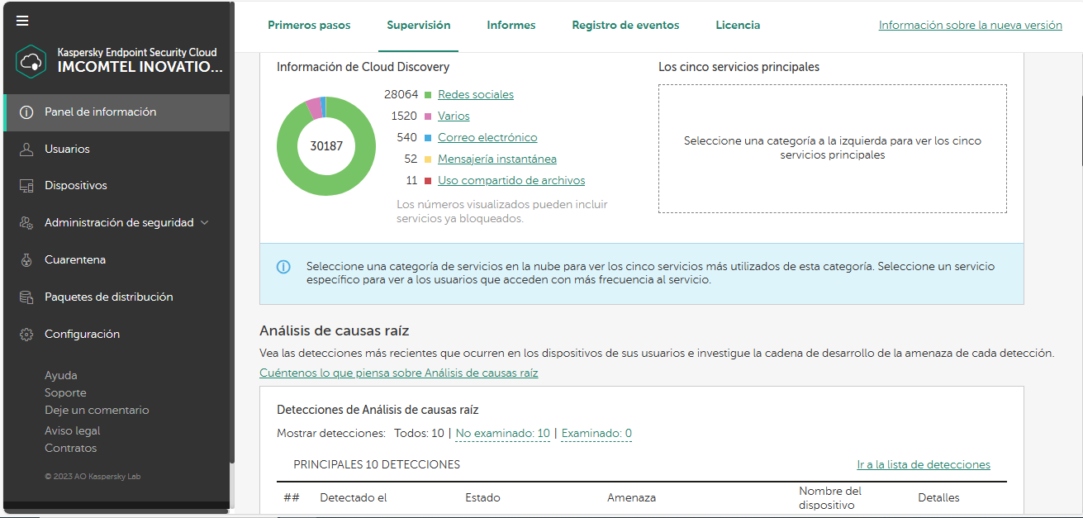
Task: Open Registro de eventos tab
Action: click(625, 26)
